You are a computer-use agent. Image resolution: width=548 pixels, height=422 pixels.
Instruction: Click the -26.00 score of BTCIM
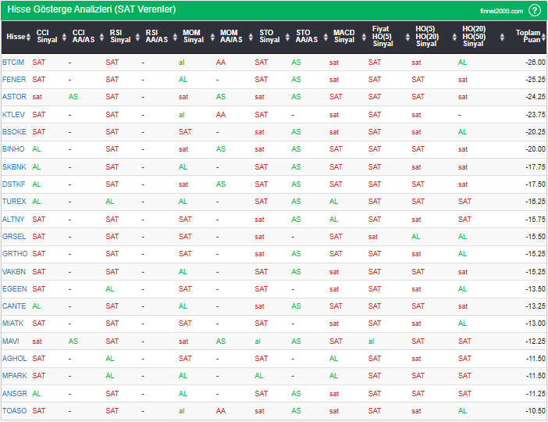pos(535,62)
